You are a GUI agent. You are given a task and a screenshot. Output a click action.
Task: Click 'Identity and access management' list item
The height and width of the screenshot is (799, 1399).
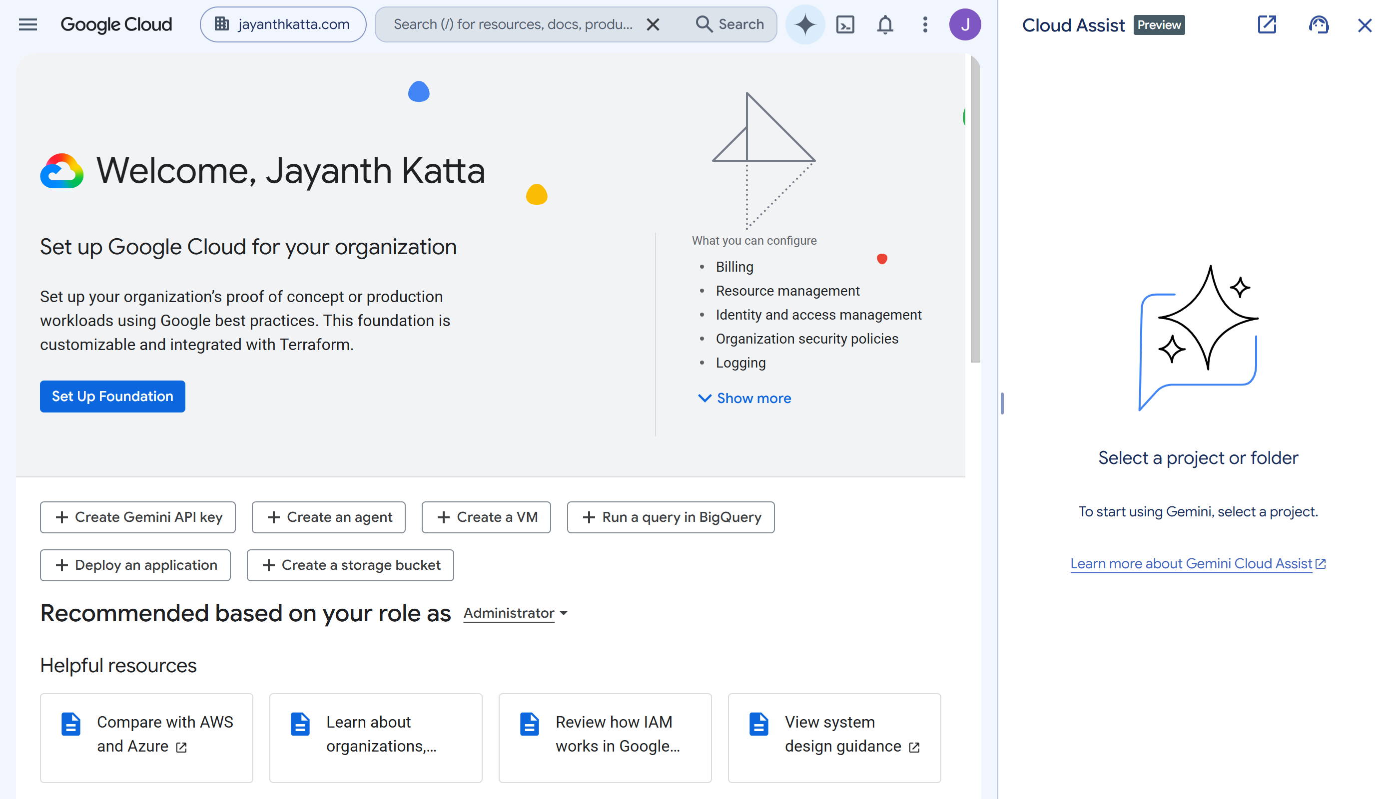[818, 315]
